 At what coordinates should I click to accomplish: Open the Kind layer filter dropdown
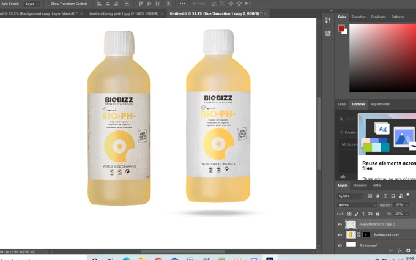coord(351,196)
